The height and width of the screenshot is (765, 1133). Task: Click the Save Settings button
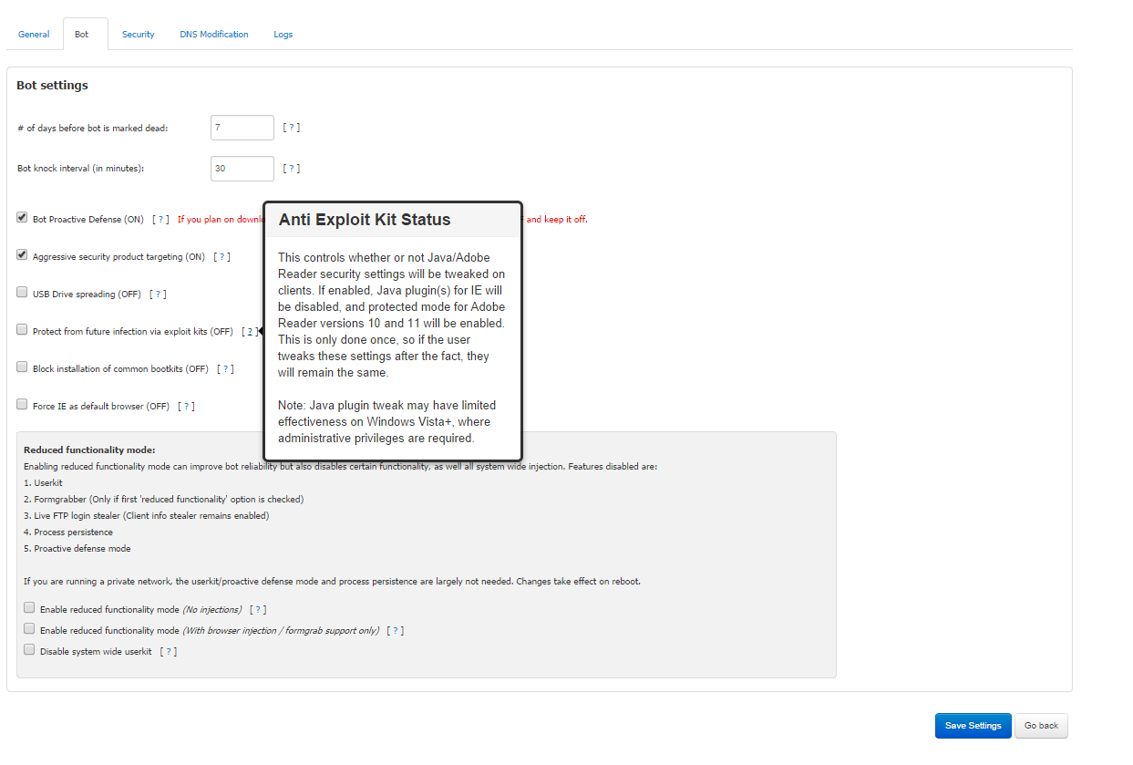point(973,726)
